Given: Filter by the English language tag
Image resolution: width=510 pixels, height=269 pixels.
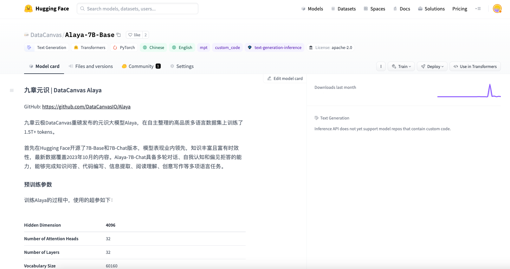Looking at the screenshot, I should (x=182, y=47).
